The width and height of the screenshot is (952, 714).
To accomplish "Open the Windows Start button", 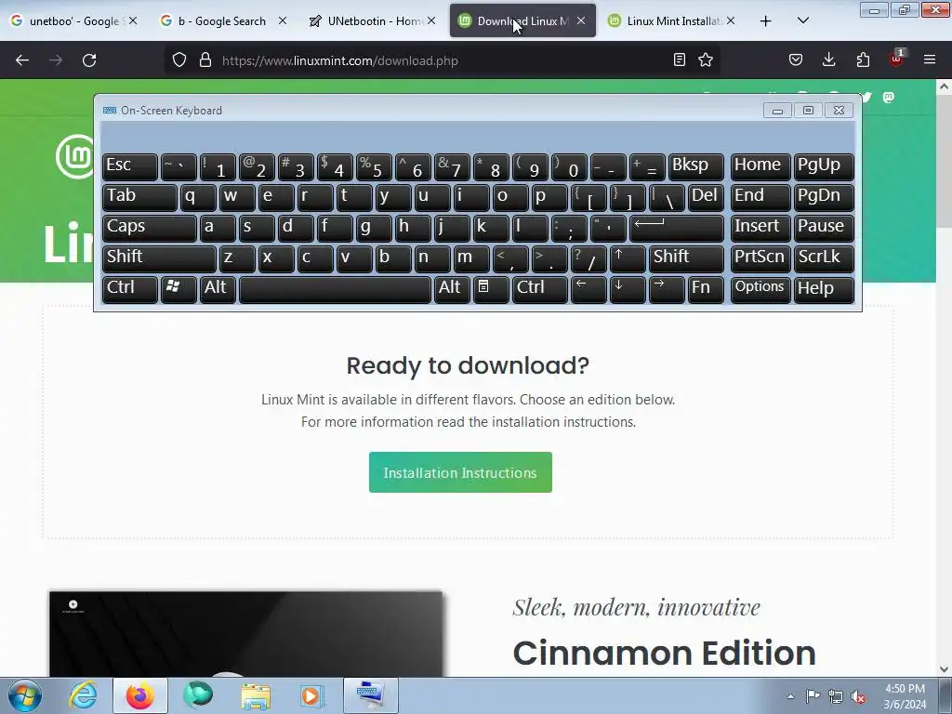I will tap(25, 695).
